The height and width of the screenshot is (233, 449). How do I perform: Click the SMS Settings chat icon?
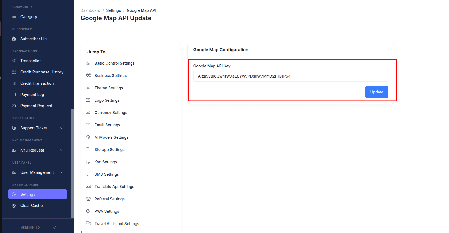tap(88, 174)
